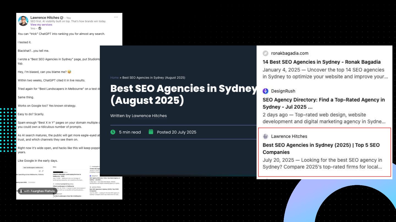The width and height of the screenshot is (396, 222).
Task: Click 'Lawrence Hitches' source name in search results
Action: 289,136
